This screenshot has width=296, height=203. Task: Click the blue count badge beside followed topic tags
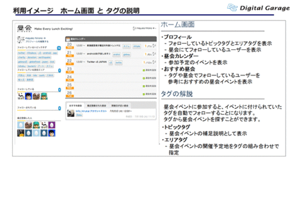(x=59, y=48)
